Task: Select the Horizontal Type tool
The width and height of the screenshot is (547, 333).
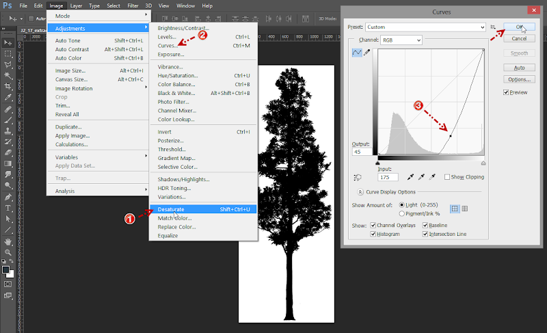Action: (x=8, y=208)
